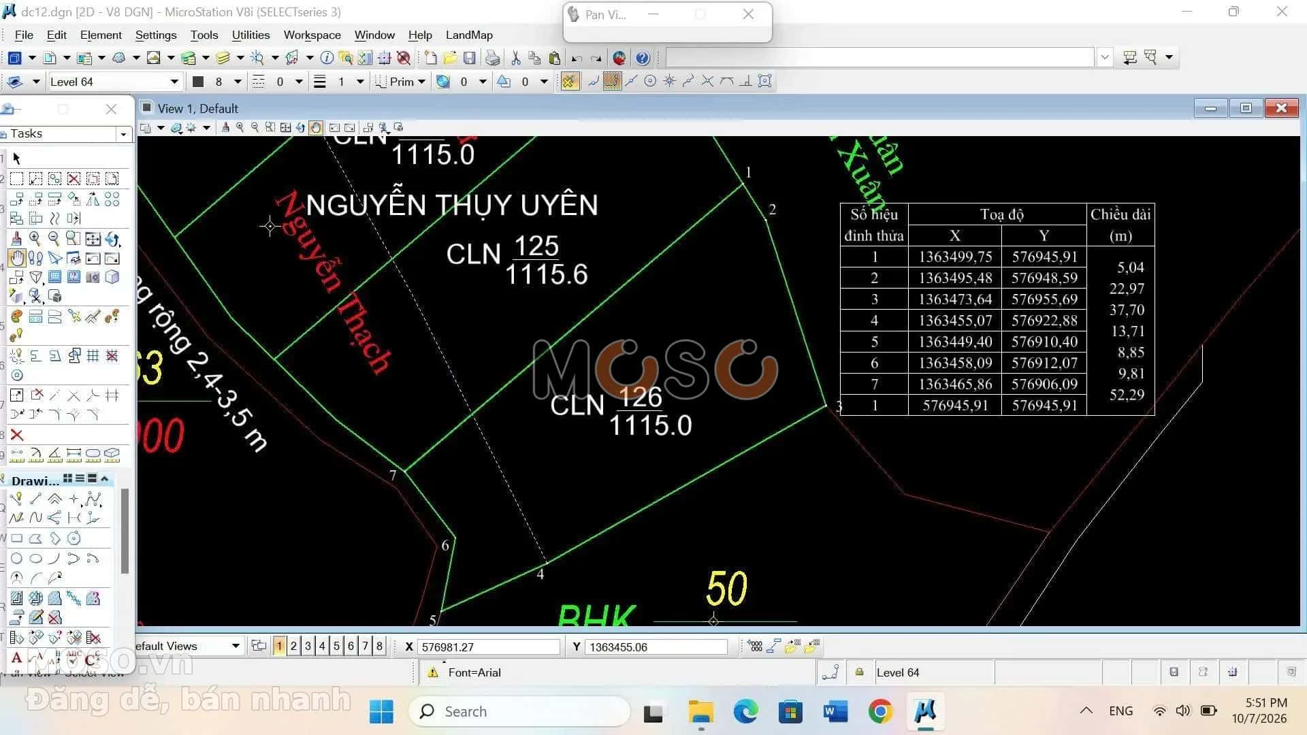Select the Measure Distance tool
This screenshot has height=735, width=1307.
tap(16, 455)
